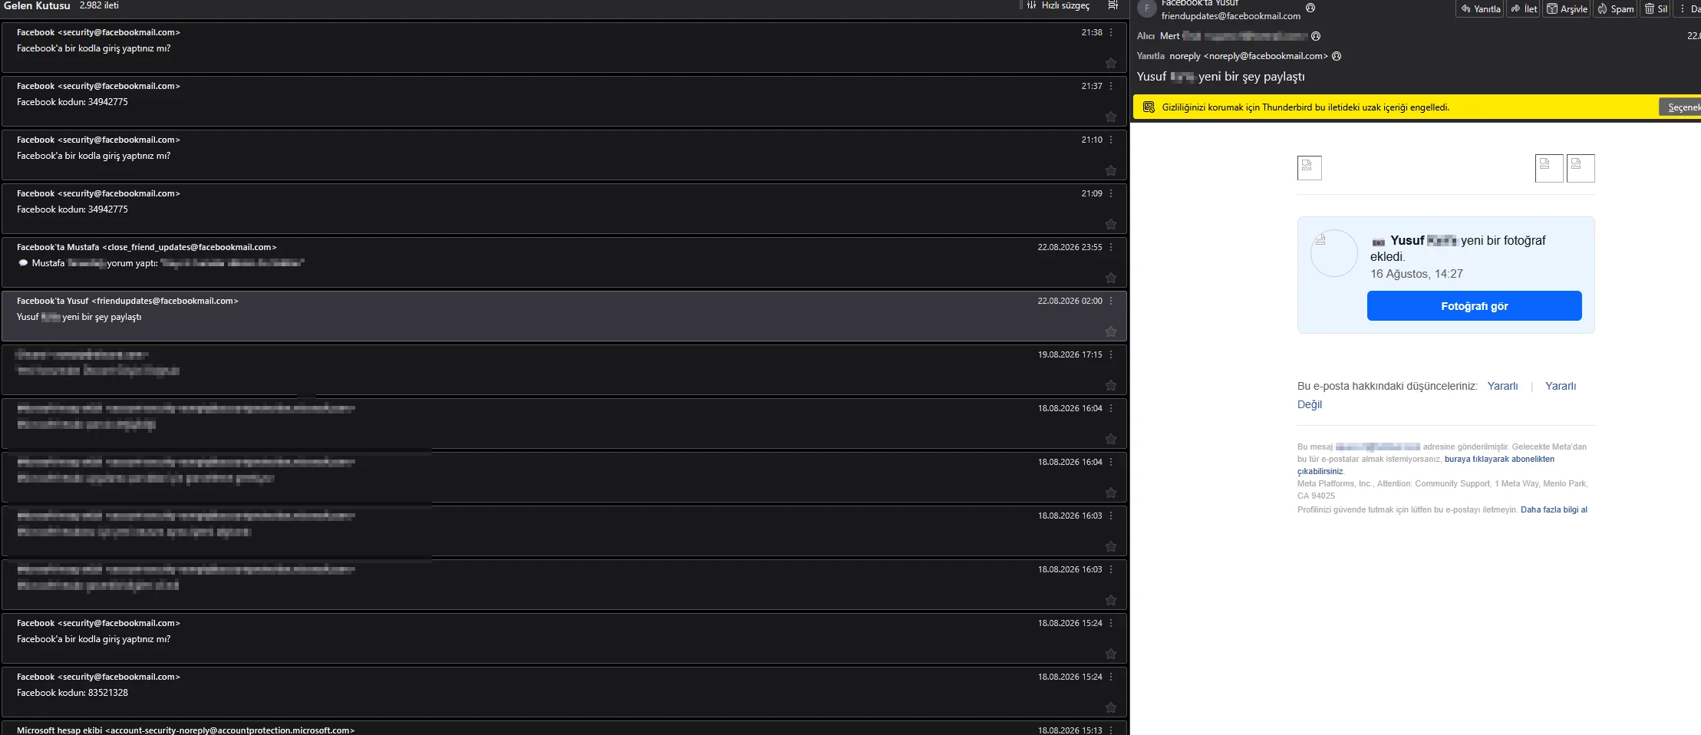This screenshot has height=735, width=1701.
Task: Click contact icon beside noreply@facebookmail.com
Action: click(1337, 56)
